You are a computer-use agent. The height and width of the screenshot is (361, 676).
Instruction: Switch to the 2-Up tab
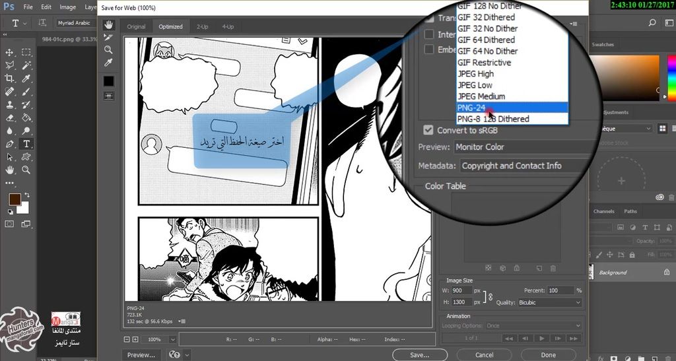tap(202, 26)
